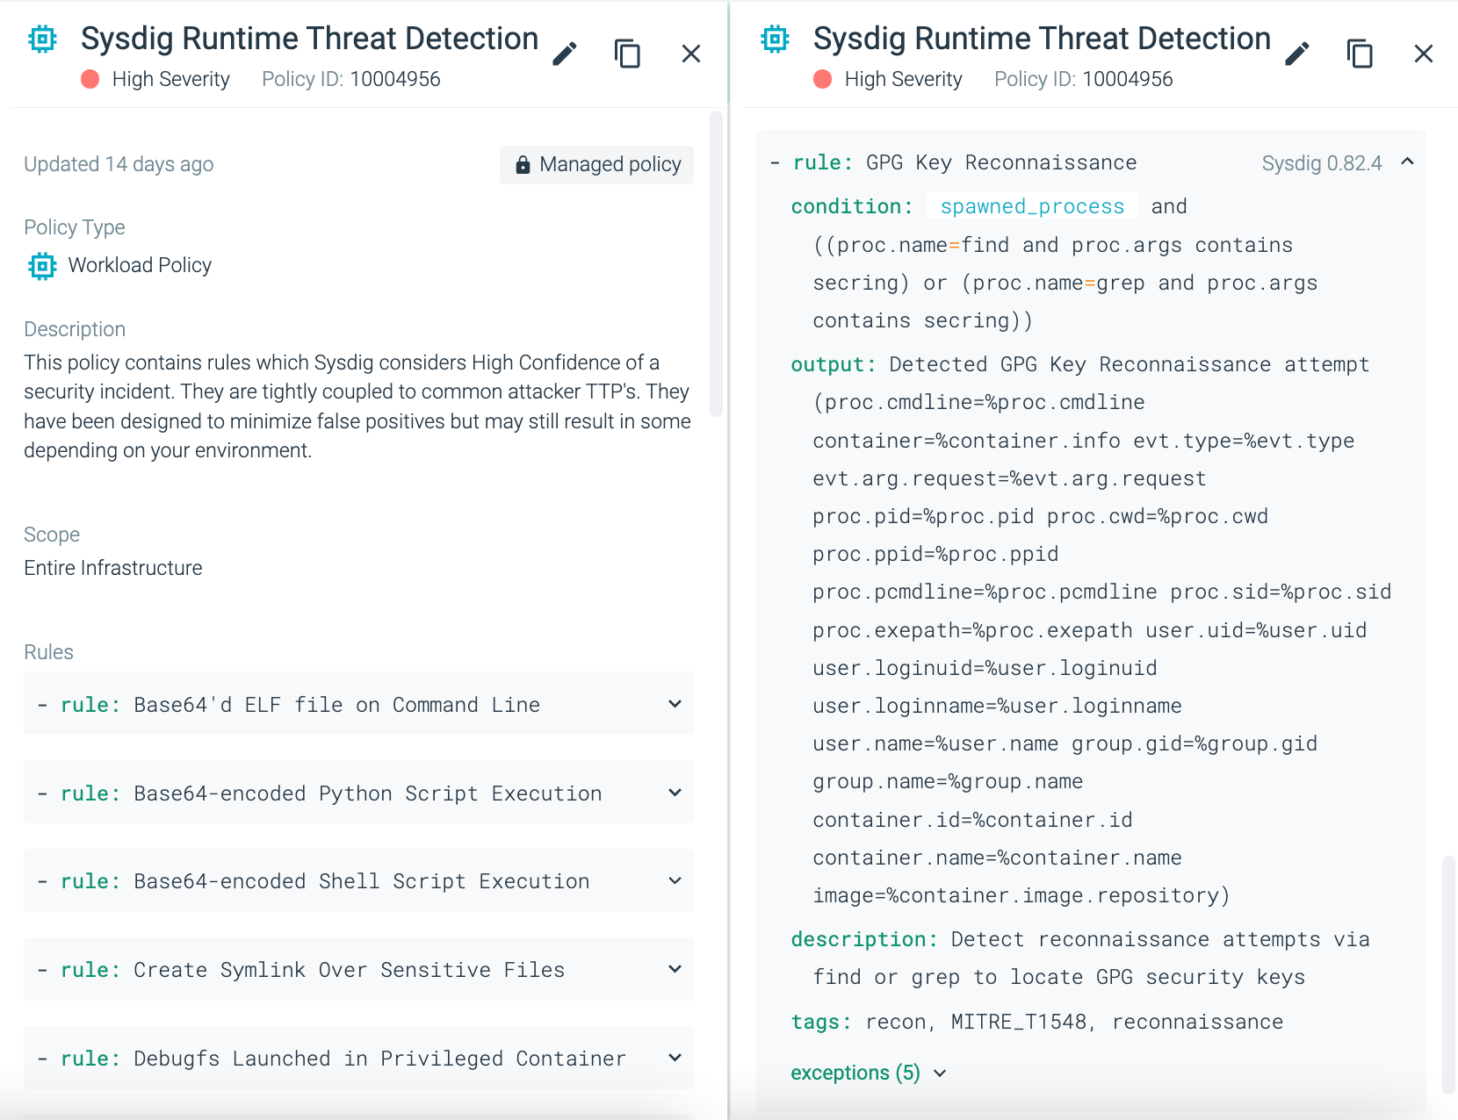Screen dimensions: 1458x1120
Task: Click the Updated 14 days ago text
Action: click(119, 165)
